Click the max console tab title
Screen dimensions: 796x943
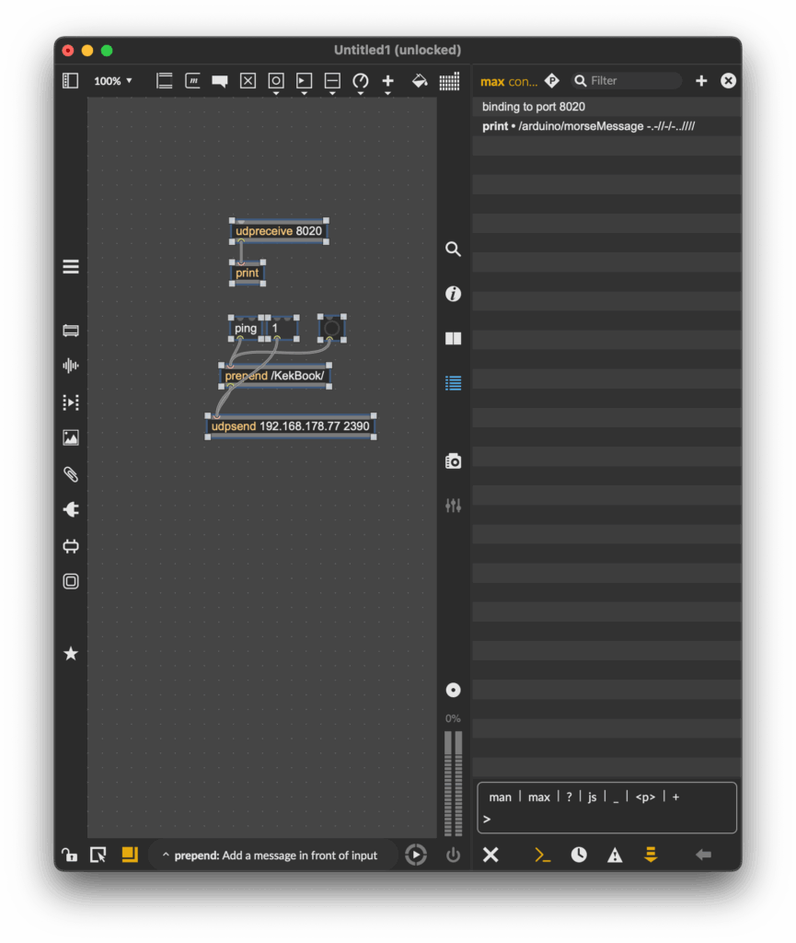[509, 81]
